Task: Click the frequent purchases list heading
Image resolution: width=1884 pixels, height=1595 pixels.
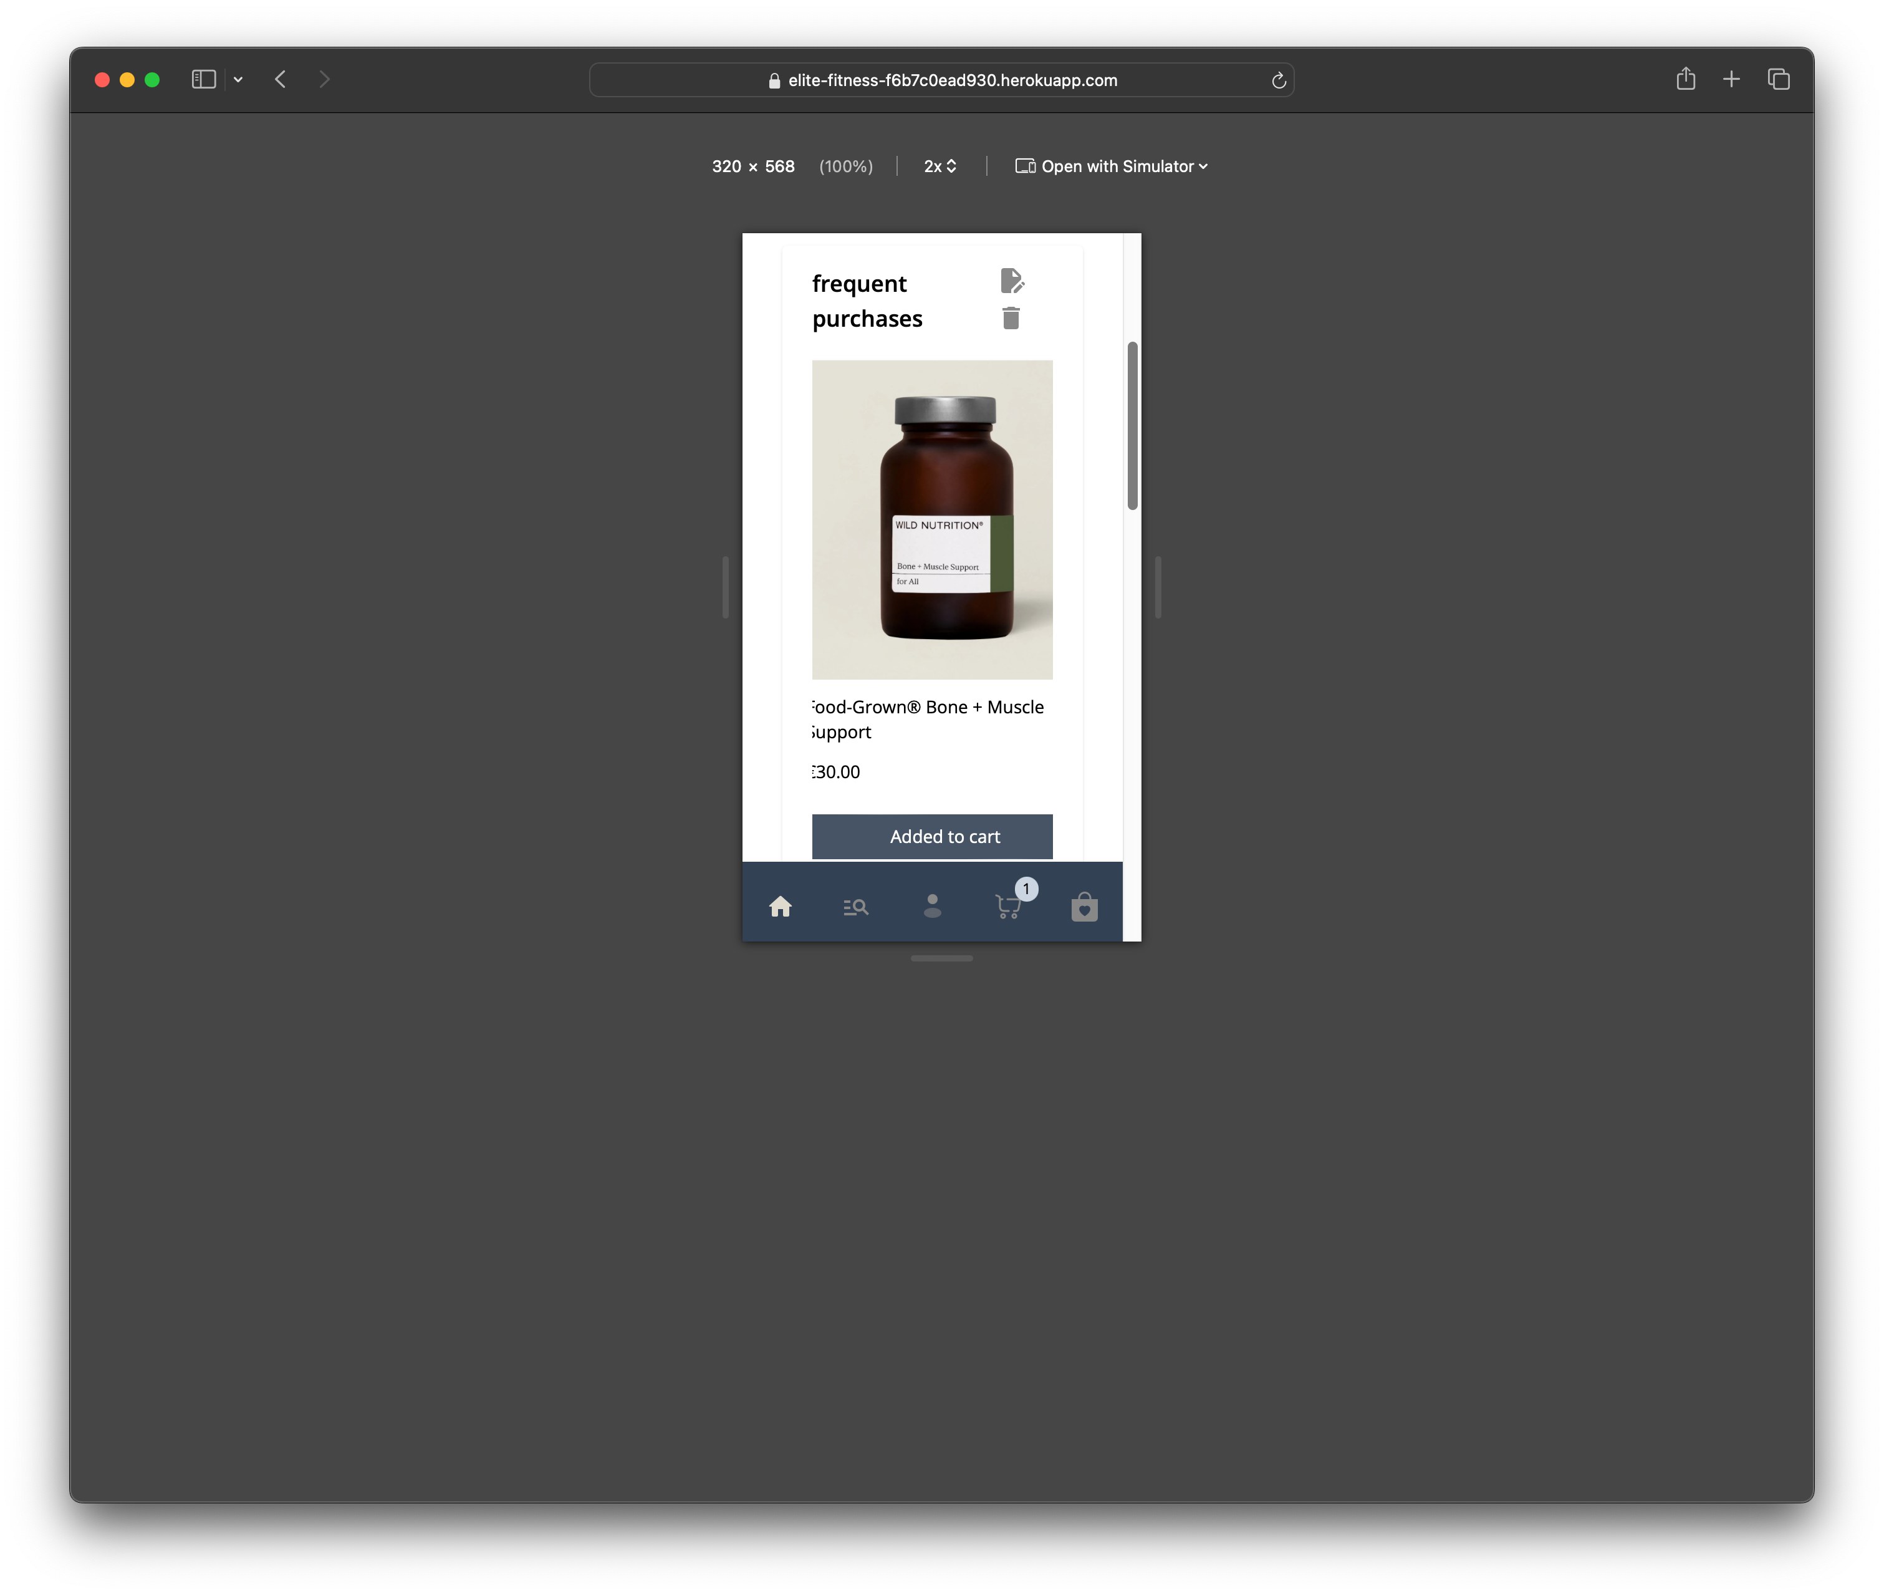Action: [867, 301]
